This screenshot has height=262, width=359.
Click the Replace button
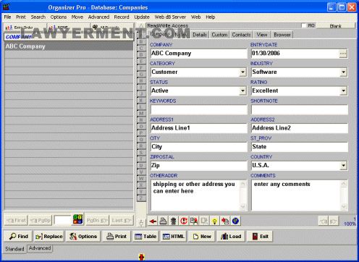pyautogui.click(x=49, y=237)
